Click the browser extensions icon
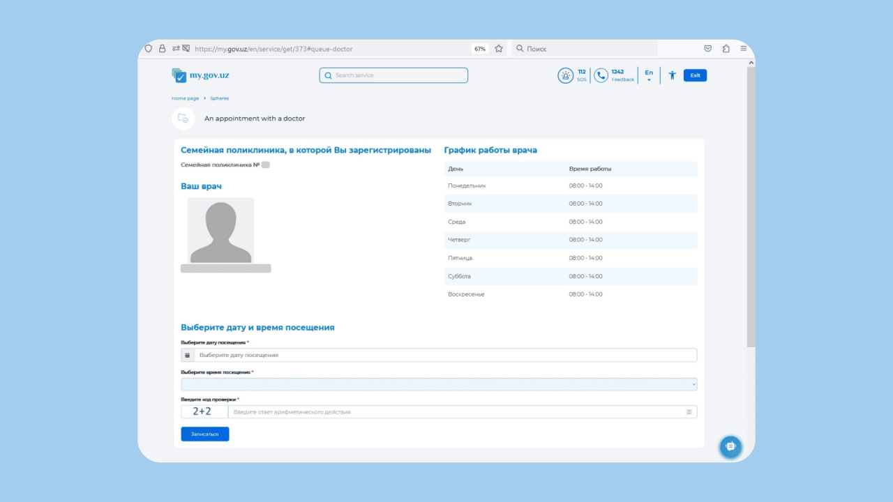The height and width of the screenshot is (502, 893). point(726,49)
